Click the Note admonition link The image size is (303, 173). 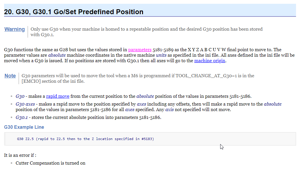pos(10,76)
